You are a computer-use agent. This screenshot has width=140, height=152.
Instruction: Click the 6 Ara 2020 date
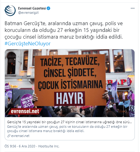pos(27,146)
